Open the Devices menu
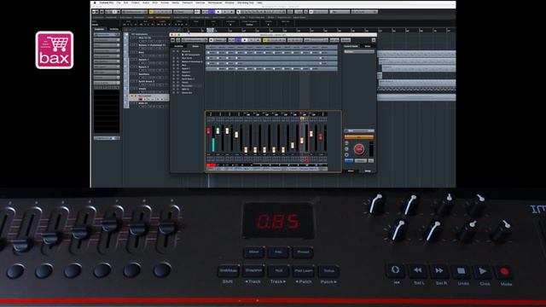The image size is (546, 307). (200, 3)
